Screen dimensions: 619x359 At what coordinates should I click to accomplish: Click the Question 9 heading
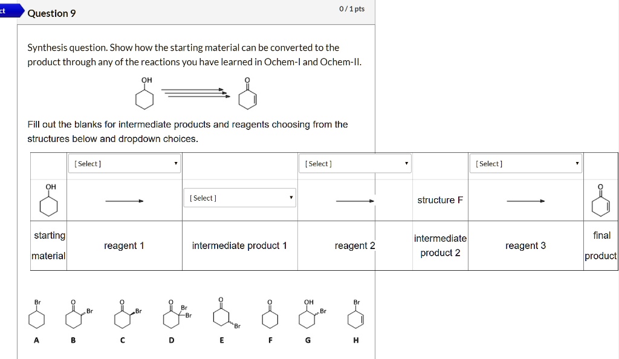(51, 13)
